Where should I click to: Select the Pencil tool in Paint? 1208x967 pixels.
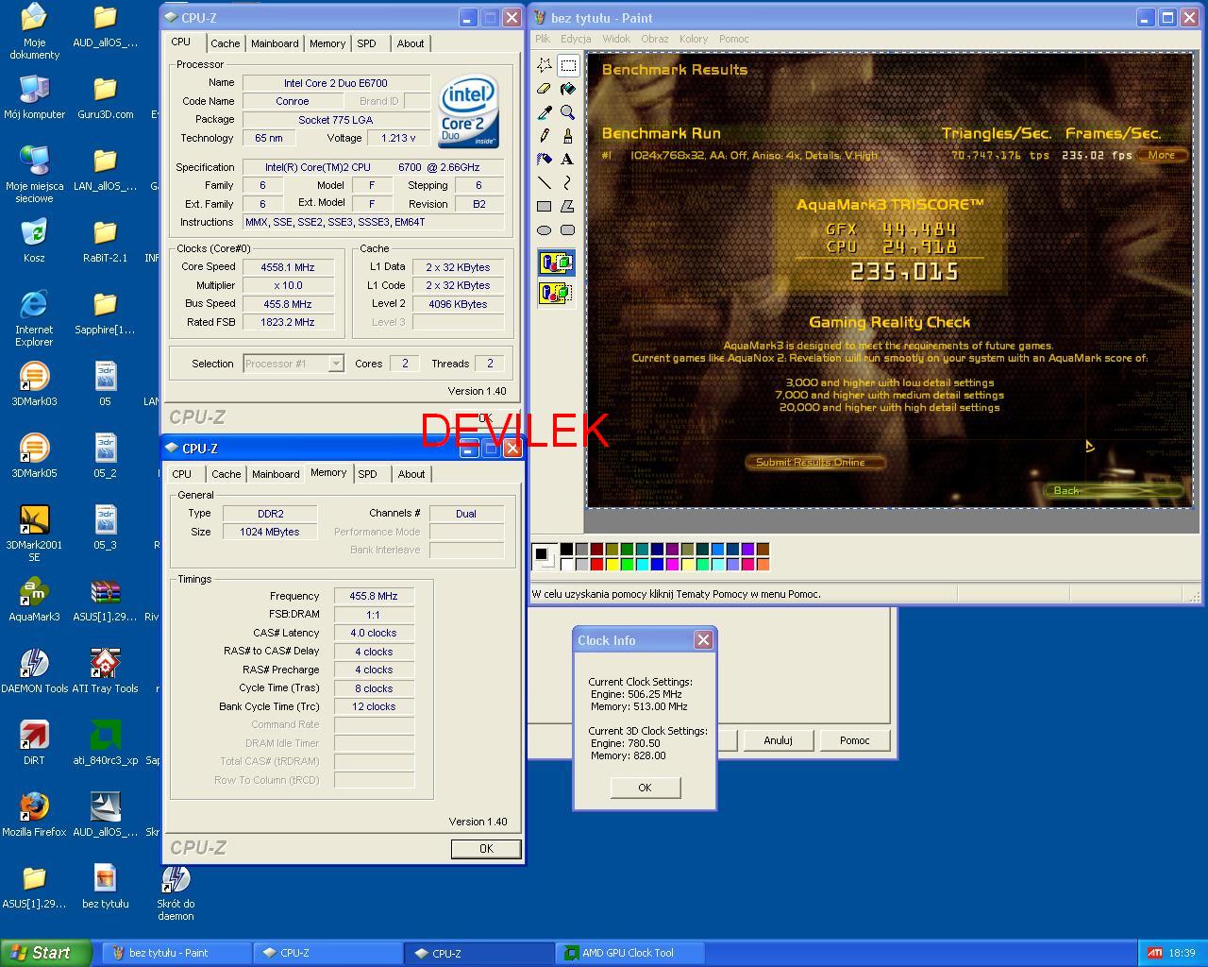545,136
